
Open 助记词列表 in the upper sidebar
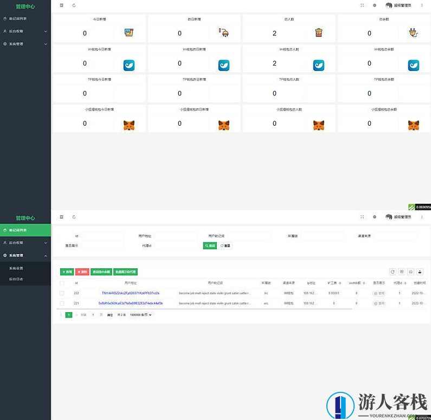click(25, 18)
